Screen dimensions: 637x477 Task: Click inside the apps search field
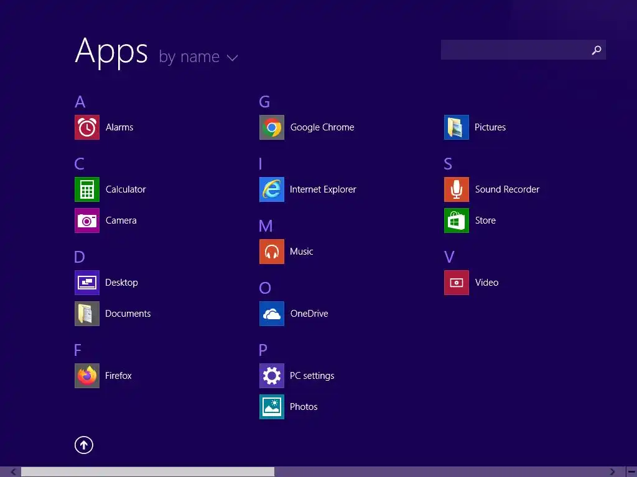(523, 50)
